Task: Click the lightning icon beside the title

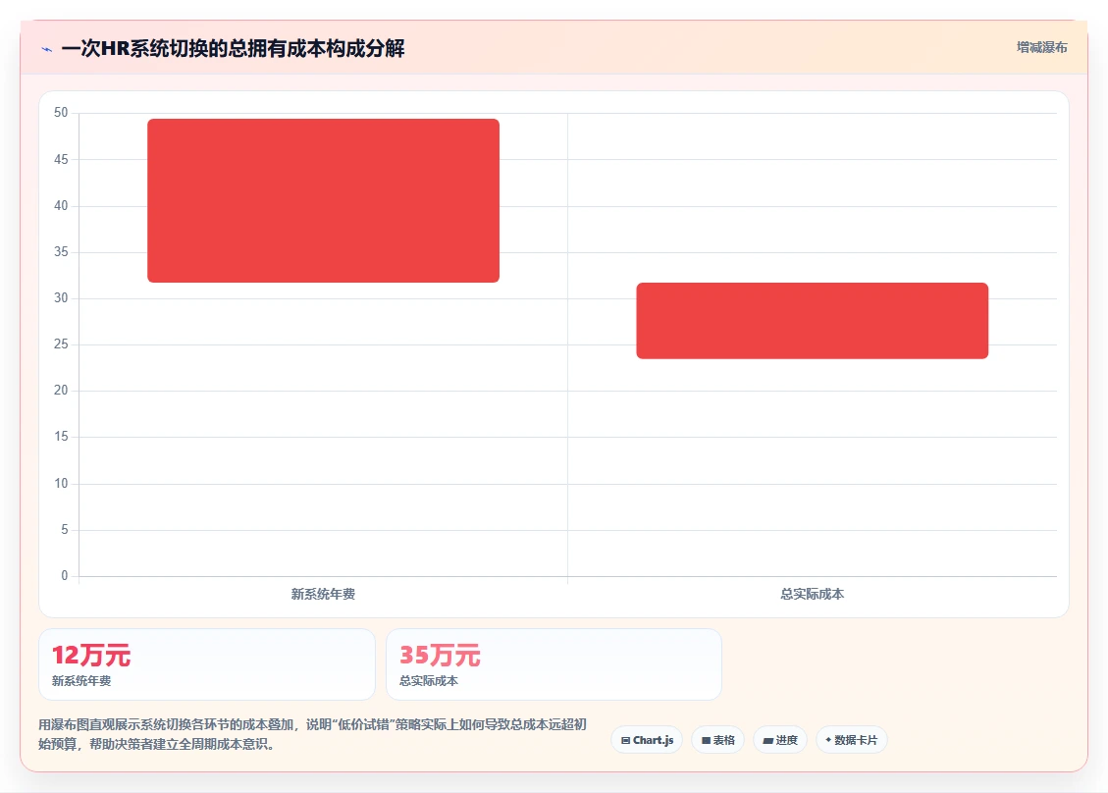Action: pyautogui.click(x=47, y=49)
